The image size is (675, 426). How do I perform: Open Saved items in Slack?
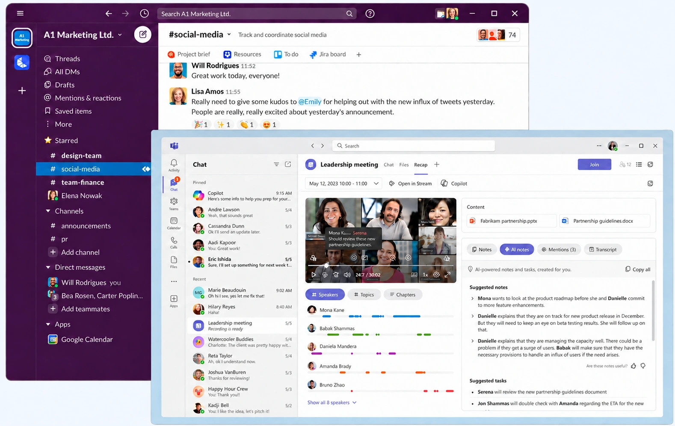[68, 111]
